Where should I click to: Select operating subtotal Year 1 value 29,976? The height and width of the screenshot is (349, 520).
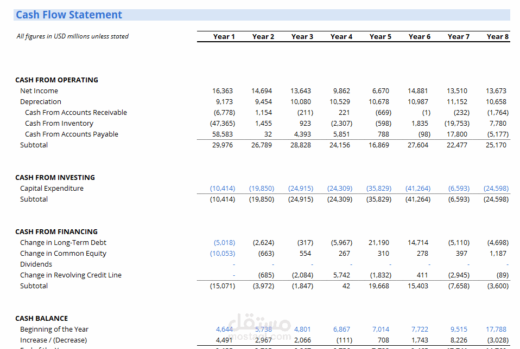click(223, 145)
